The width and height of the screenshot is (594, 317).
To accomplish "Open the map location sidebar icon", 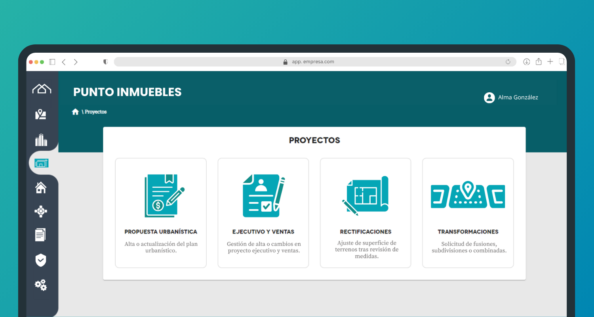I will 41,115.
